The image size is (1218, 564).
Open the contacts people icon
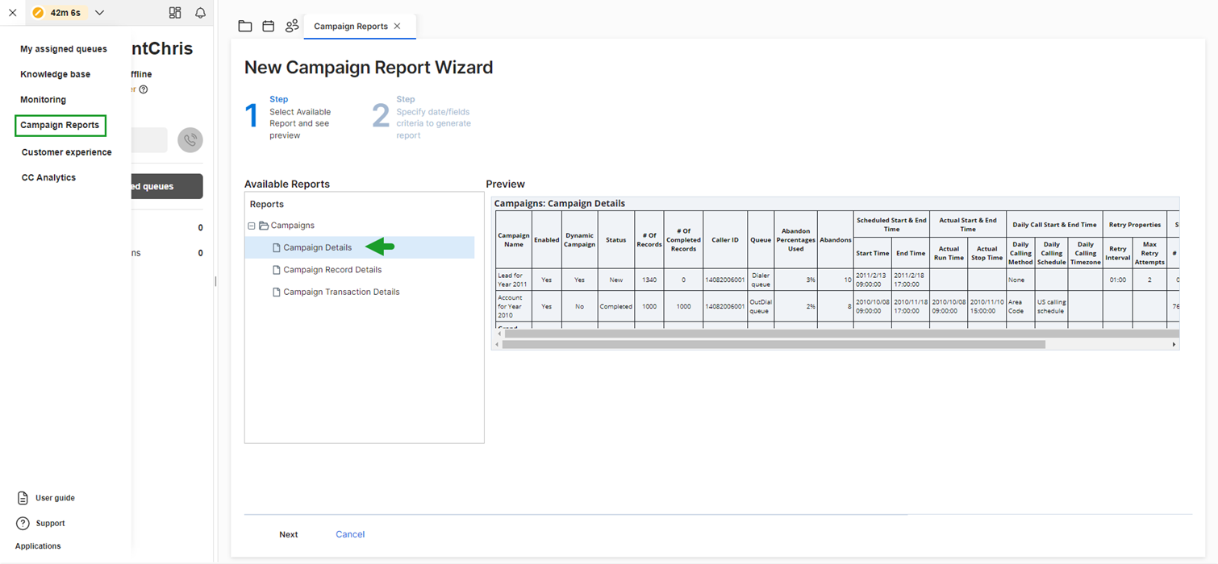pos(292,26)
